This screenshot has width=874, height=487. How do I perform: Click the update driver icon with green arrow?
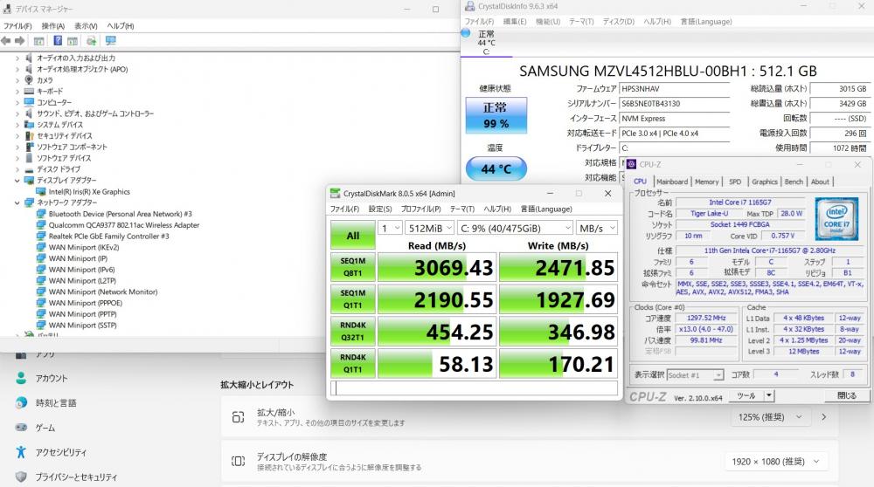pyautogui.click(x=92, y=41)
